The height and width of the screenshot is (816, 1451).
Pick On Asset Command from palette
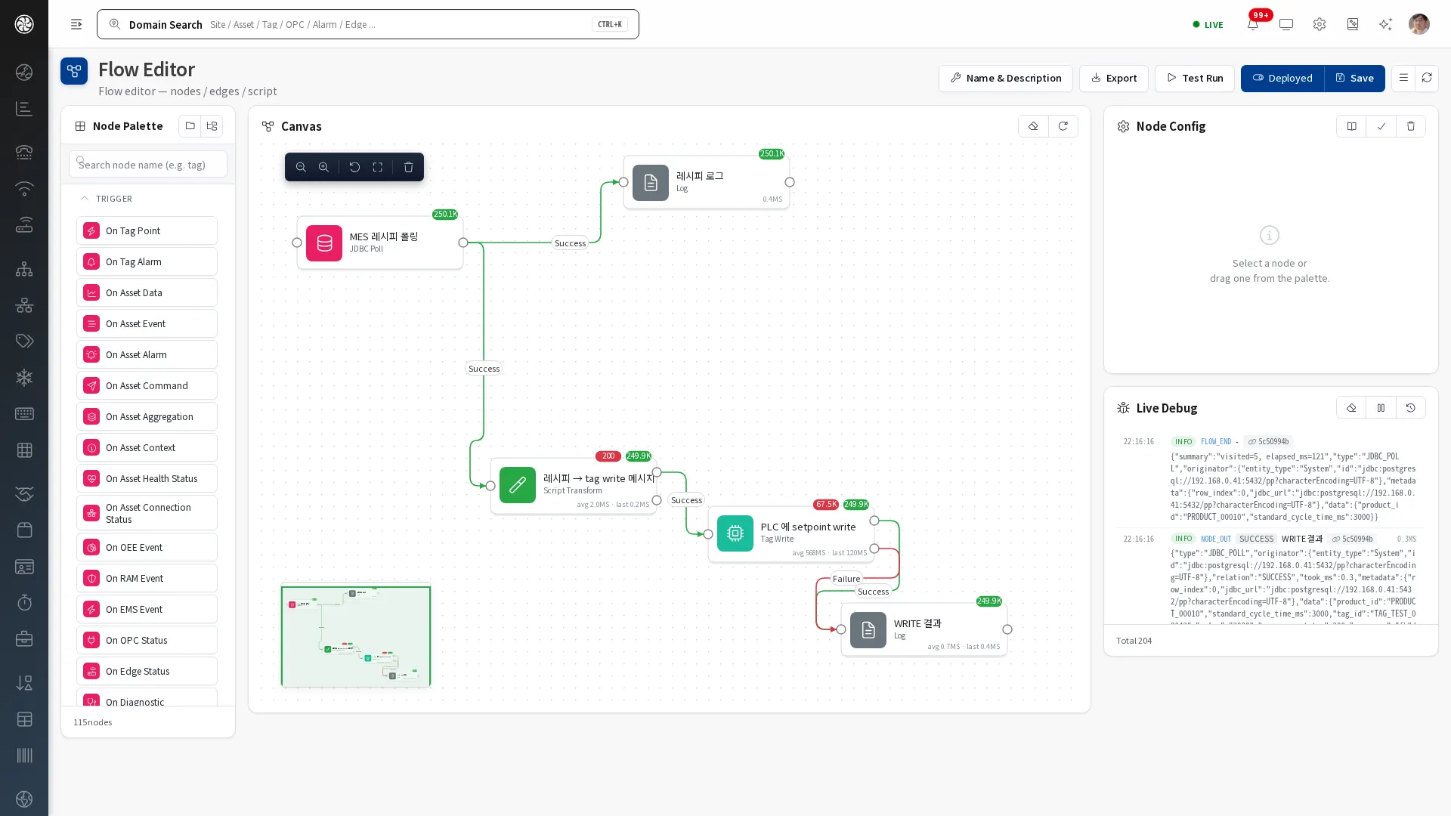147,385
